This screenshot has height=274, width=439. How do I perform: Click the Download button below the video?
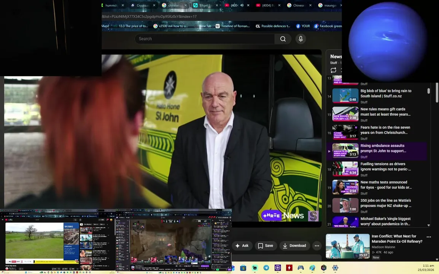[x=294, y=246]
